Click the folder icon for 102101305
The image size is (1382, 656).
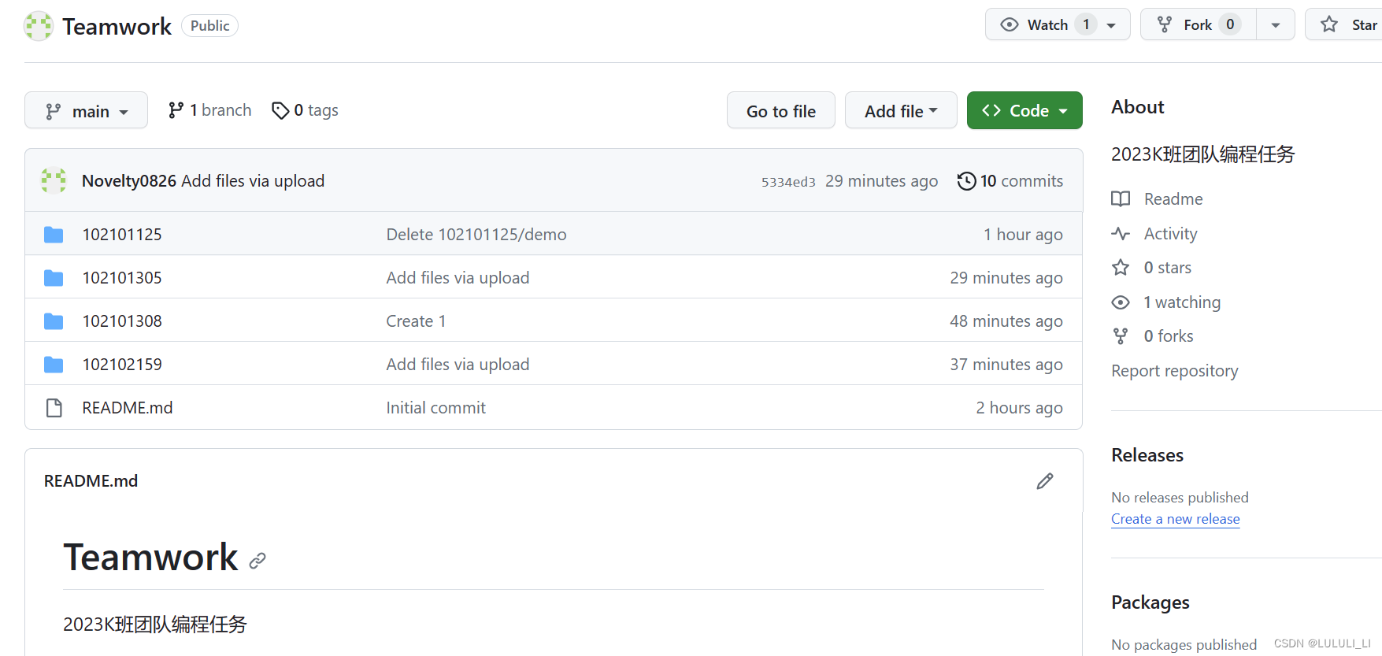coord(54,278)
